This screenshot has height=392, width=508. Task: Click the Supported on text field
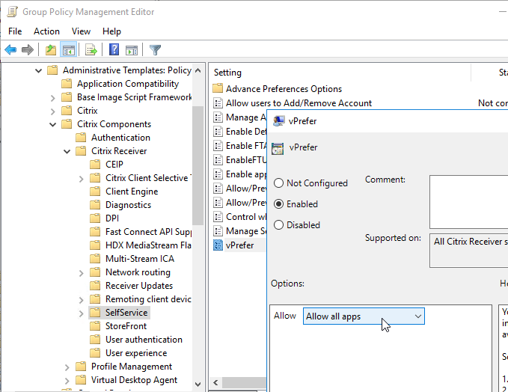(468, 251)
